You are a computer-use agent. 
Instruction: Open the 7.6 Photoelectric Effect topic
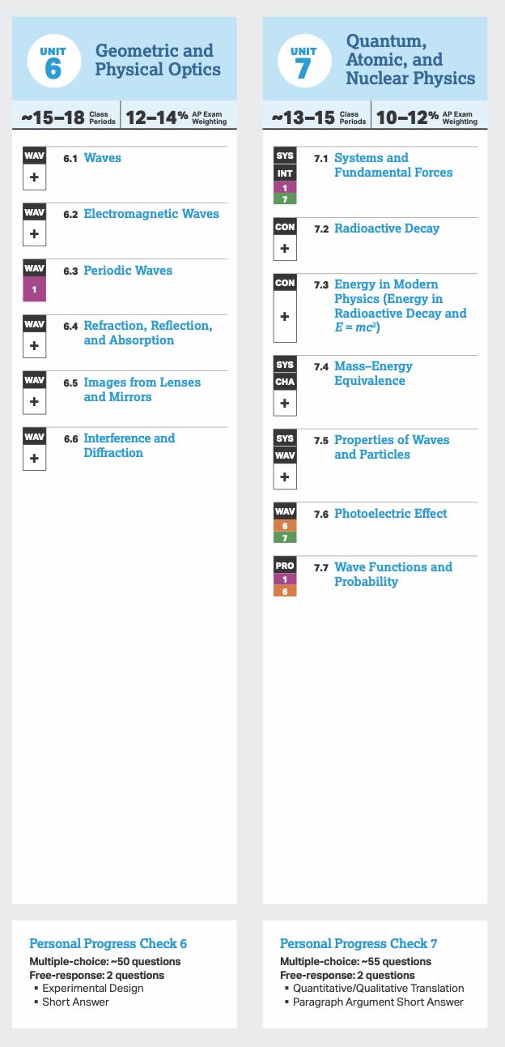[391, 514]
